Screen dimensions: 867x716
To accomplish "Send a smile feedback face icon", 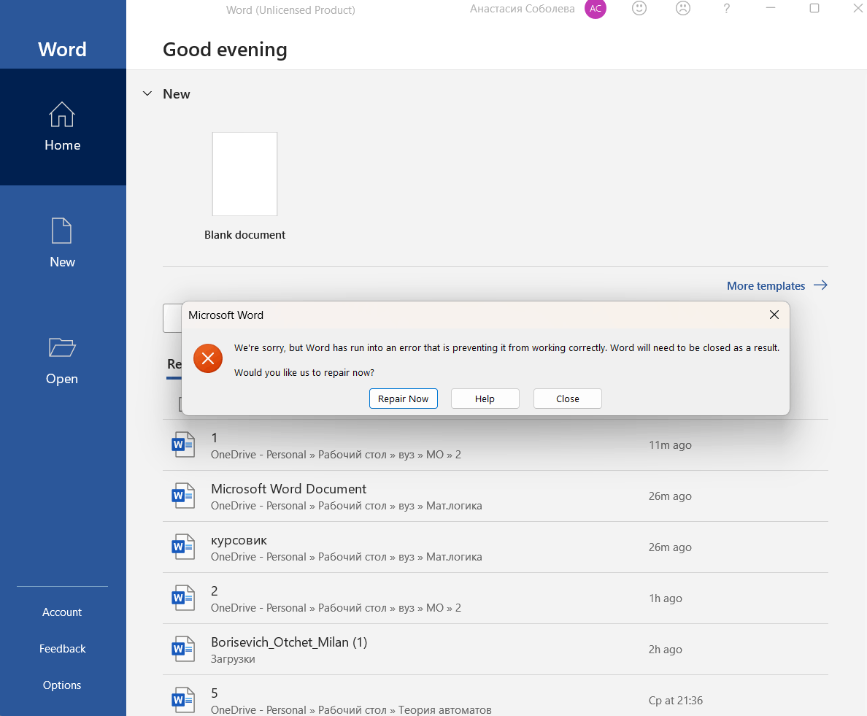I will [639, 8].
